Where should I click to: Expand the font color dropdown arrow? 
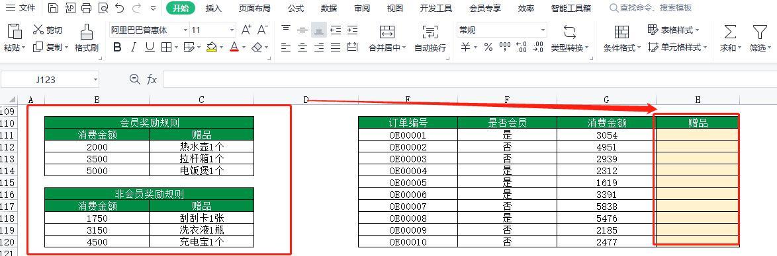244,48
